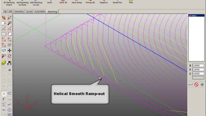Select the paintbrush redraw icon
Image resolution: width=206 pixels, height=116 pixels.
pyautogui.click(x=4, y=18)
